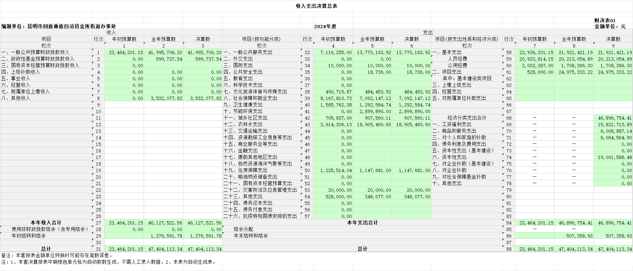Select the 本年收入合计 row label
Image resolution: width=633 pixels, height=271 pixels.
point(46,223)
